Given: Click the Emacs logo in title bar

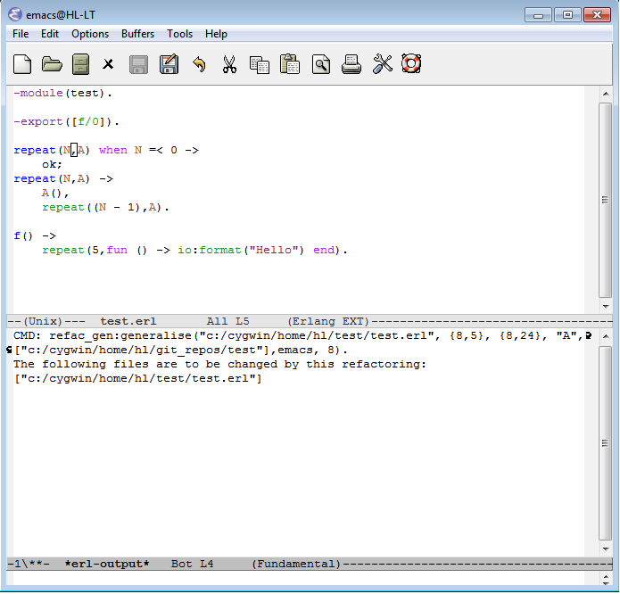Looking at the screenshot, I should (15, 14).
